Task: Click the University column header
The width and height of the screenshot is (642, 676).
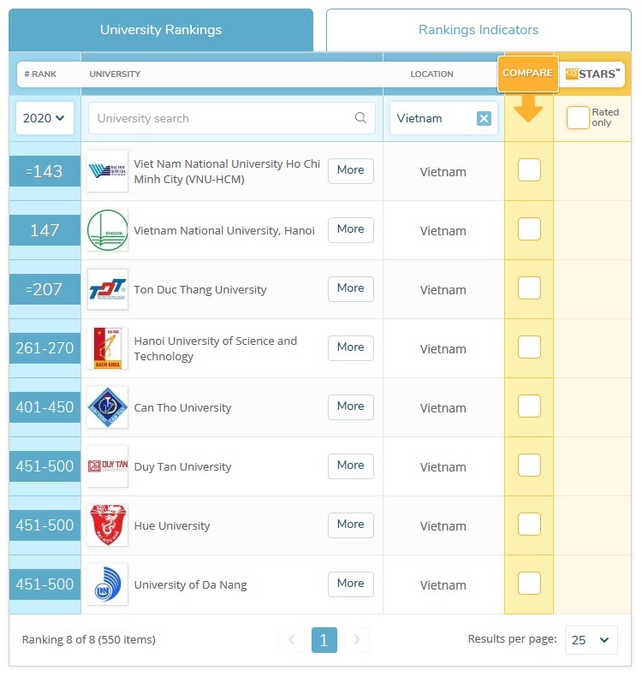Action: 115,74
